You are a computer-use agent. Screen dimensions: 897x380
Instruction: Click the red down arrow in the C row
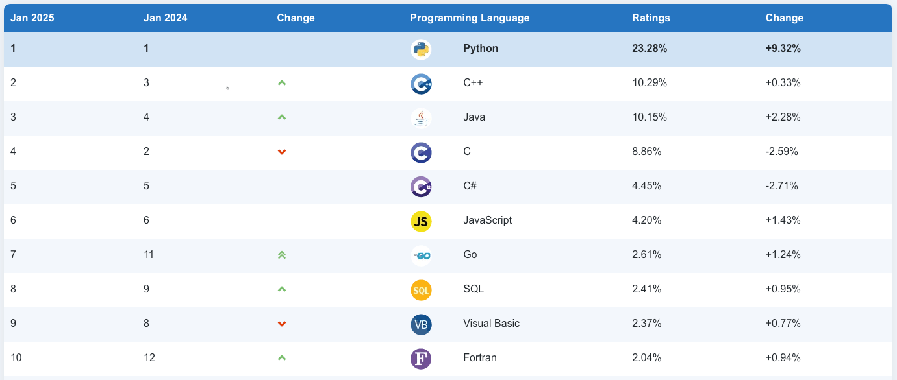(x=282, y=152)
